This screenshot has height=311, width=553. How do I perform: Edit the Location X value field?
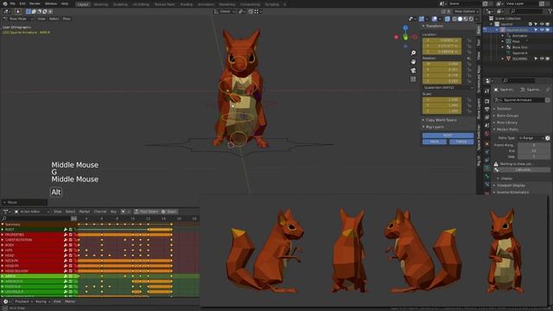point(442,41)
